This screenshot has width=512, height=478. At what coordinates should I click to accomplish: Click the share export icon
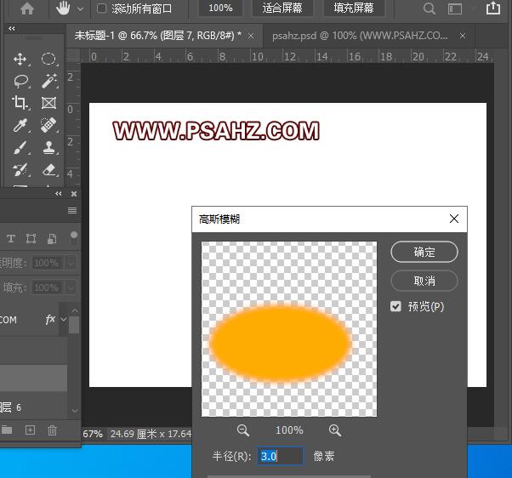(493, 8)
